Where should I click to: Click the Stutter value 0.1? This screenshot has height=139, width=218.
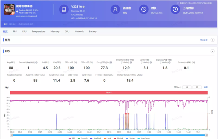click(x=186, y=68)
